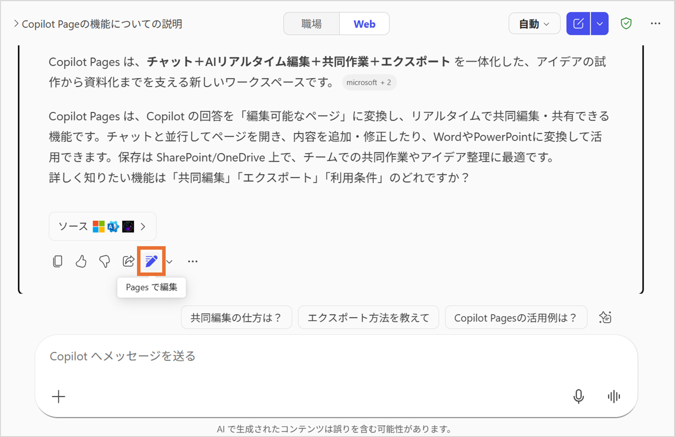
Task: Switch to the Web tab
Action: point(364,24)
